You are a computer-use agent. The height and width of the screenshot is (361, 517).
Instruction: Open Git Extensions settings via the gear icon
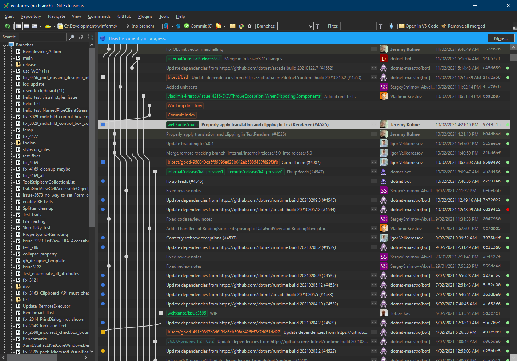(249, 26)
